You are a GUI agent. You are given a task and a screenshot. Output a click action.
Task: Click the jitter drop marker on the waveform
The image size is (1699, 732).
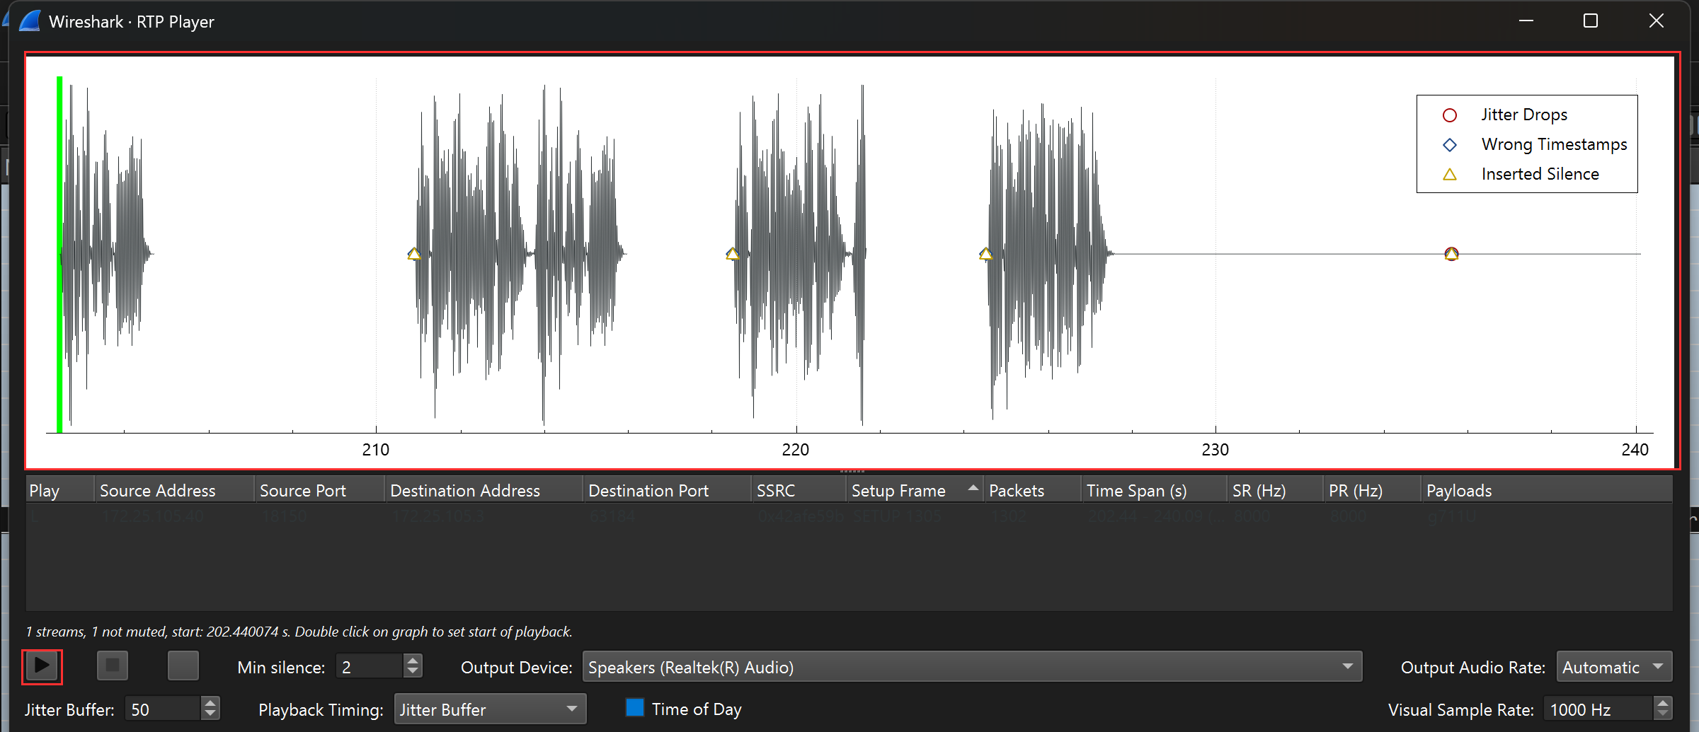point(1451,254)
